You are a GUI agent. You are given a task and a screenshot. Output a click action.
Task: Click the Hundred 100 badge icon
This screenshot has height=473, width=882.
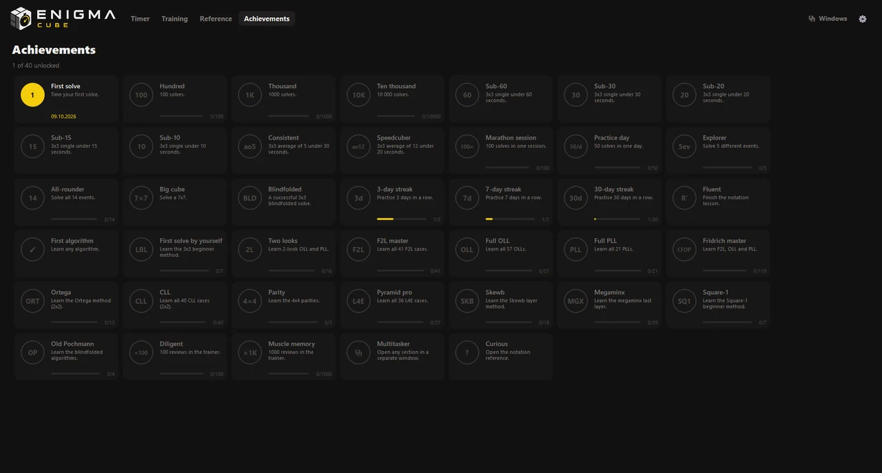pos(141,95)
